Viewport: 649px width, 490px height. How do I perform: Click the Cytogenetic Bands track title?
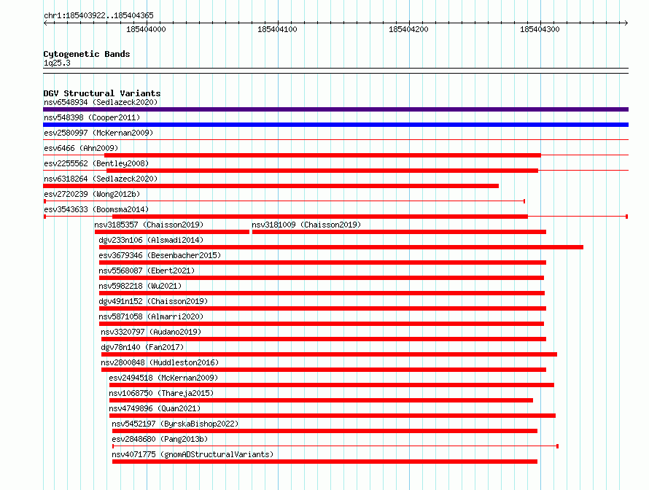(x=87, y=54)
